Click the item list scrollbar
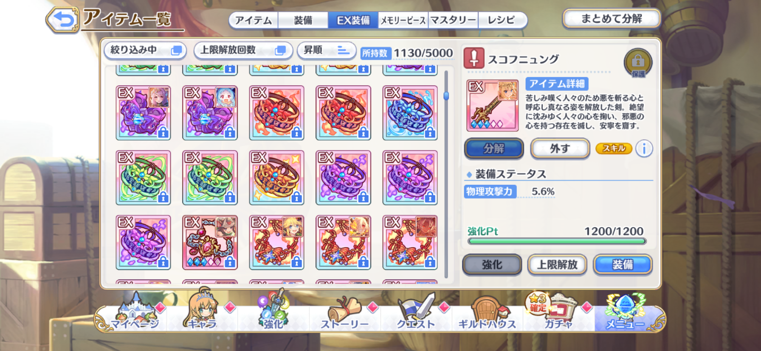 (446, 174)
